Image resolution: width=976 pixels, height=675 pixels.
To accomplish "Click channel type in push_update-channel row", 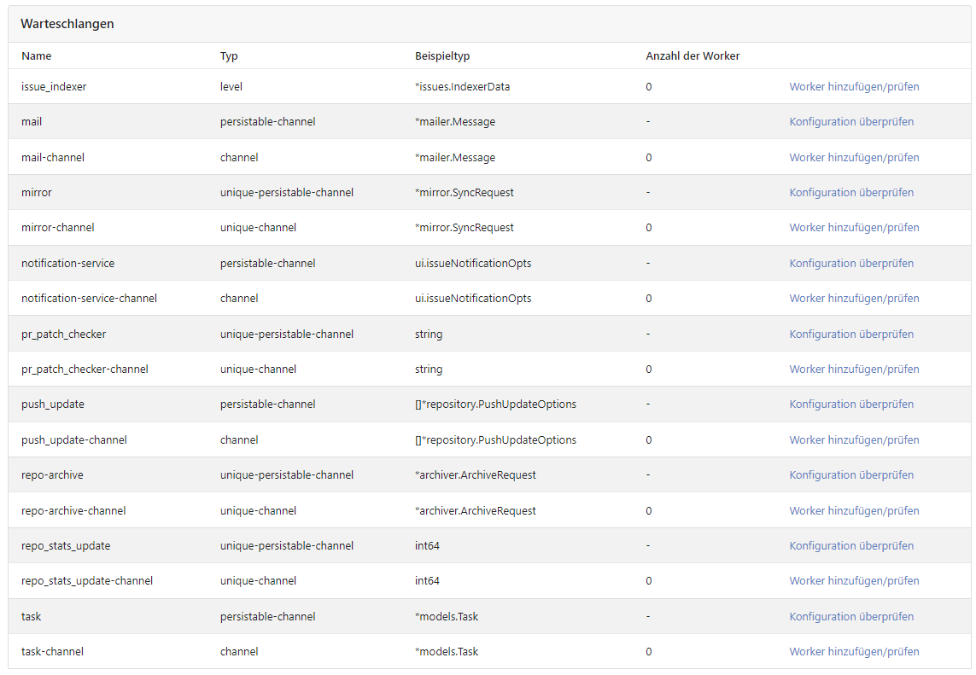I will pyautogui.click(x=238, y=439).
